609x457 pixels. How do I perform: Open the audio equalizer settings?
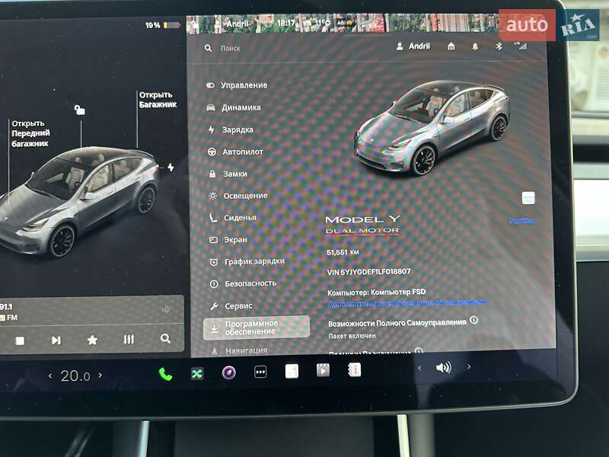click(129, 340)
